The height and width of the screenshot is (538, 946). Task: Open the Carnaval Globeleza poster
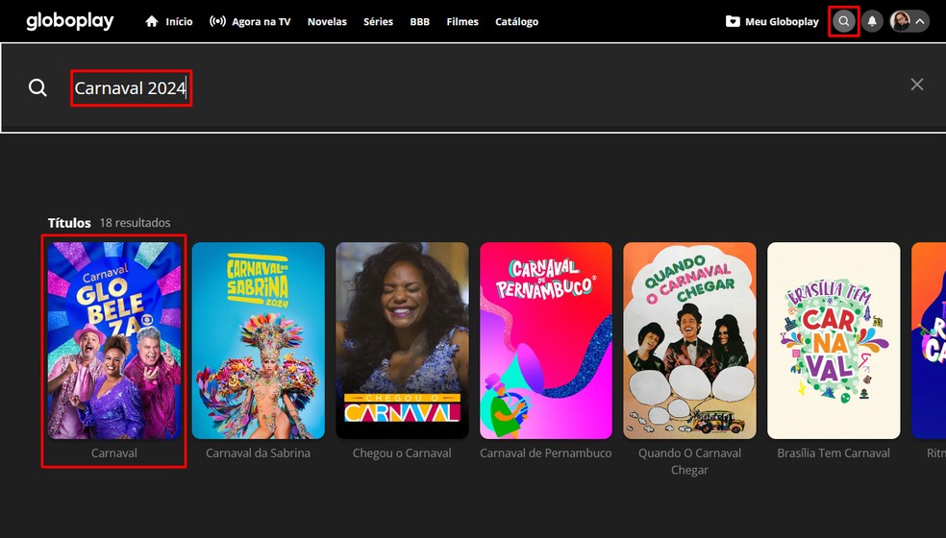point(114,340)
